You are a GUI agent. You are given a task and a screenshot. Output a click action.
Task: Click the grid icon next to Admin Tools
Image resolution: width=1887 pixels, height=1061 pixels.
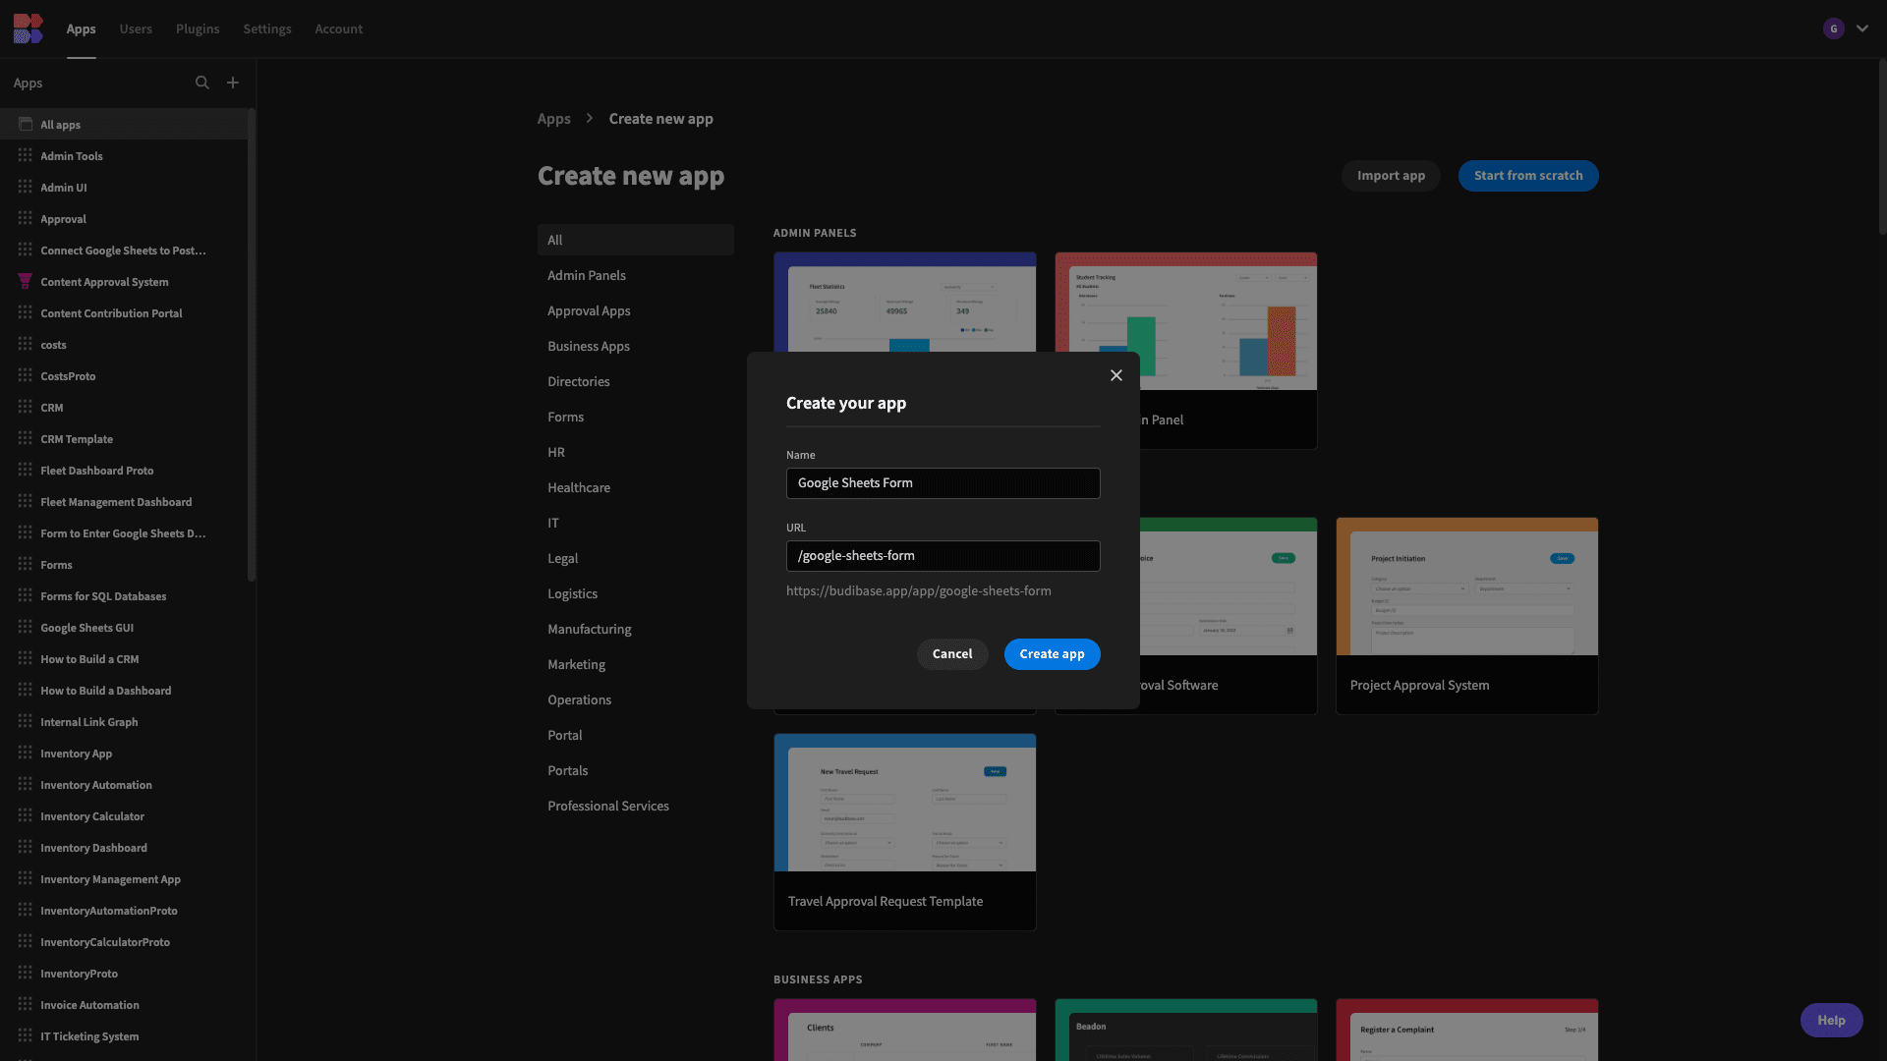coord(24,157)
